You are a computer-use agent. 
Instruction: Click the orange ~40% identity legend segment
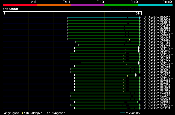coord(54,5)
